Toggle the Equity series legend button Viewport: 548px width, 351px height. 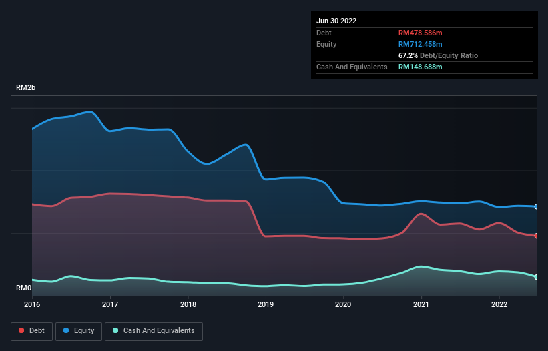[x=79, y=331]
